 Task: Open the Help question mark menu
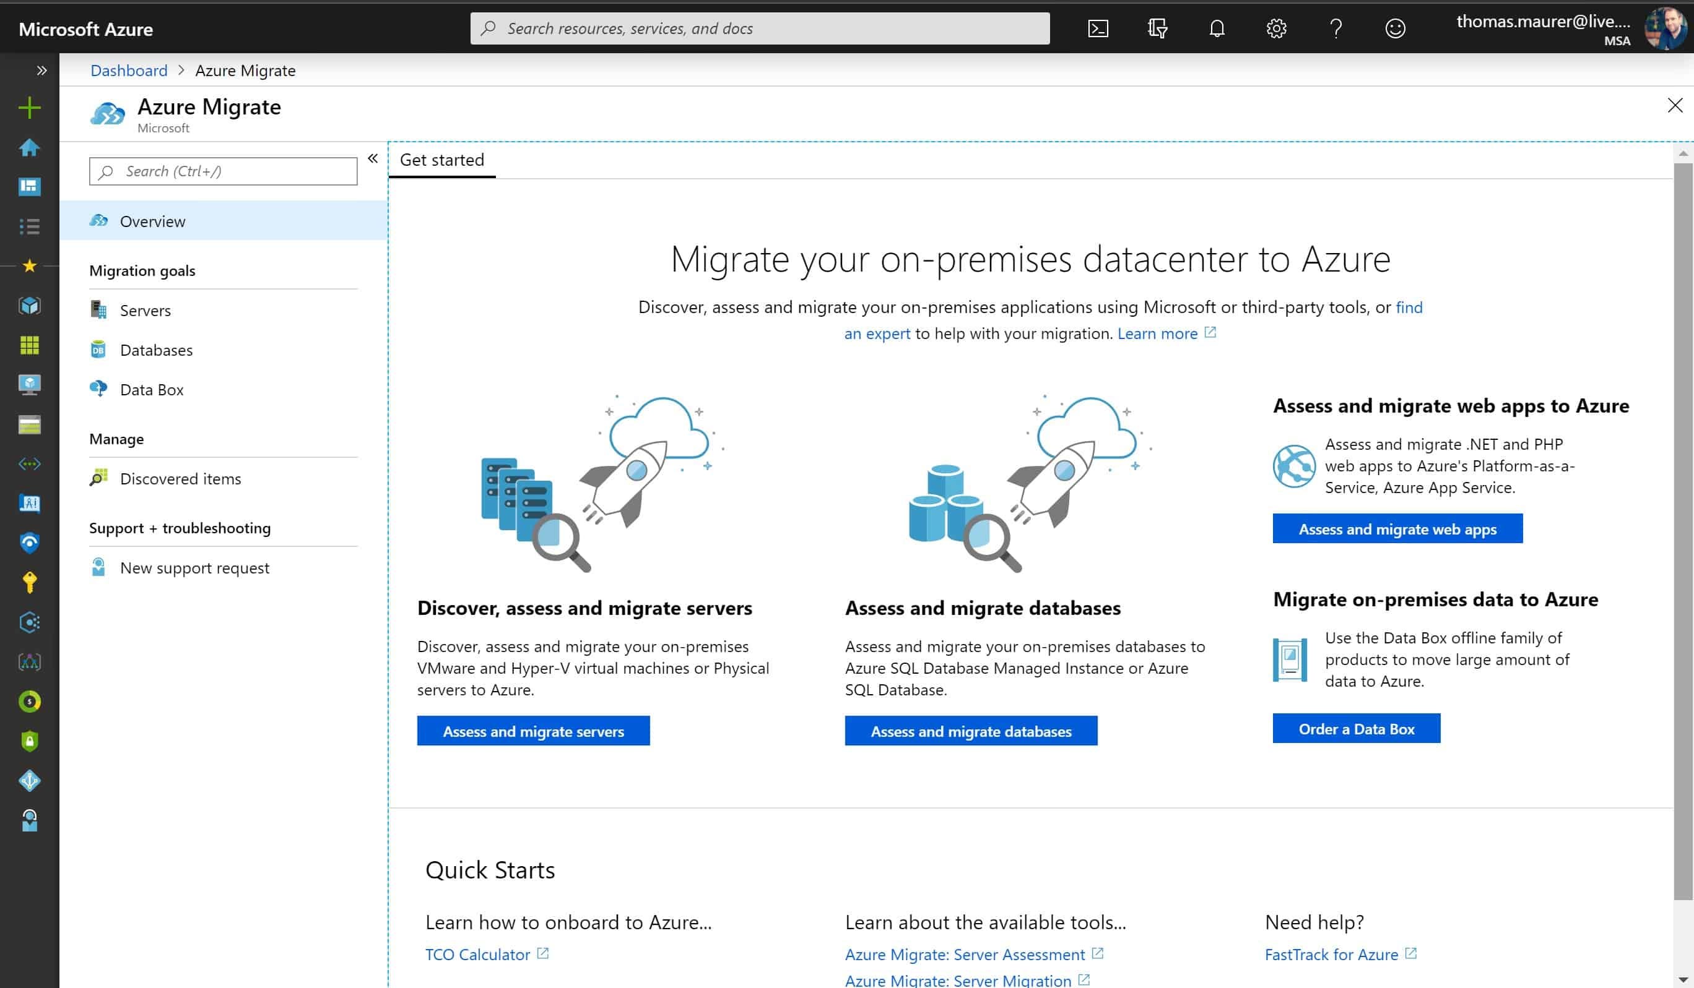pyautogui.click(x=1336, y=28)
